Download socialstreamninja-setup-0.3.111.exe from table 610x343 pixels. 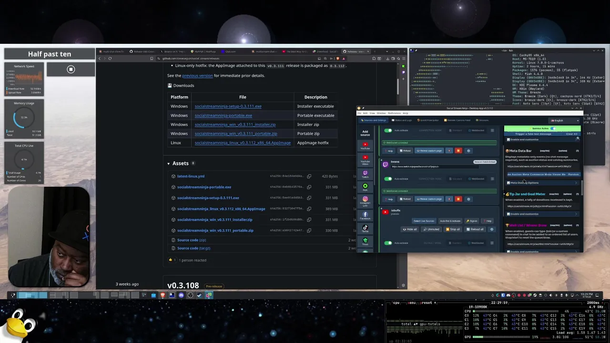228,106
